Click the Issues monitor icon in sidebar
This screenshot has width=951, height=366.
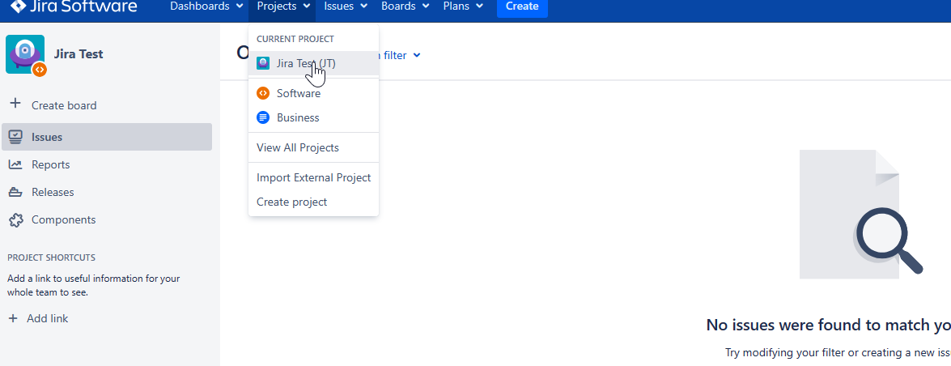click(15, 137)
